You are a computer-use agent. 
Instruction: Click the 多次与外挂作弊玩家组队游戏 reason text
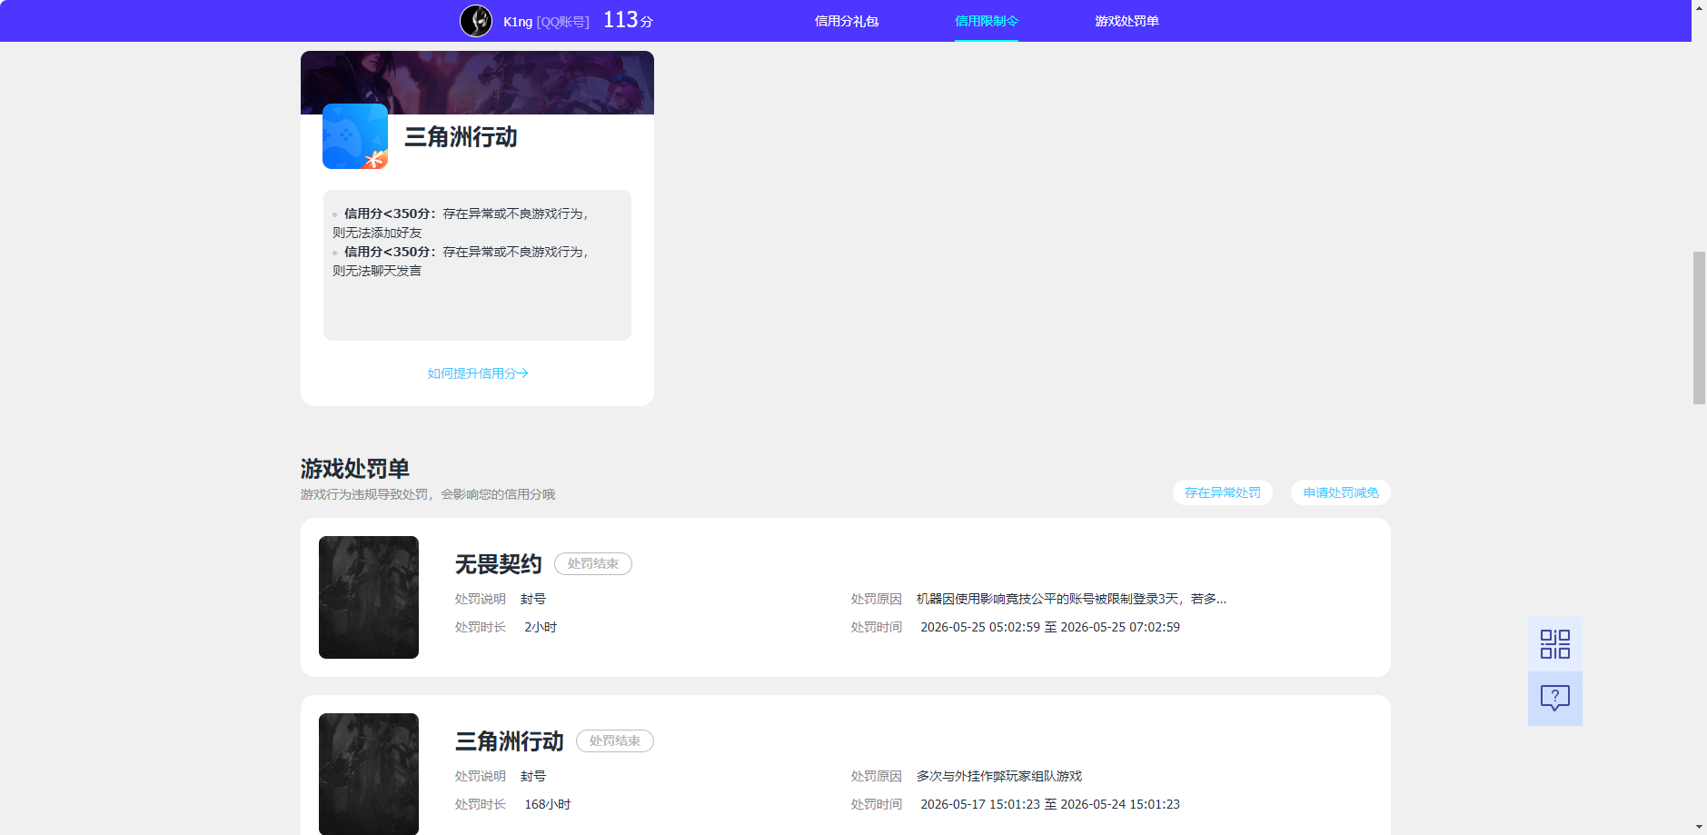tap(999, 776)
